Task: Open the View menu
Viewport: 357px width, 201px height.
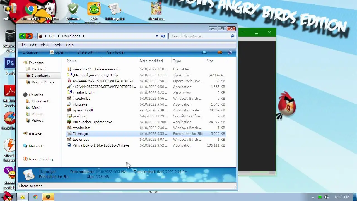Action: (44, 45)
